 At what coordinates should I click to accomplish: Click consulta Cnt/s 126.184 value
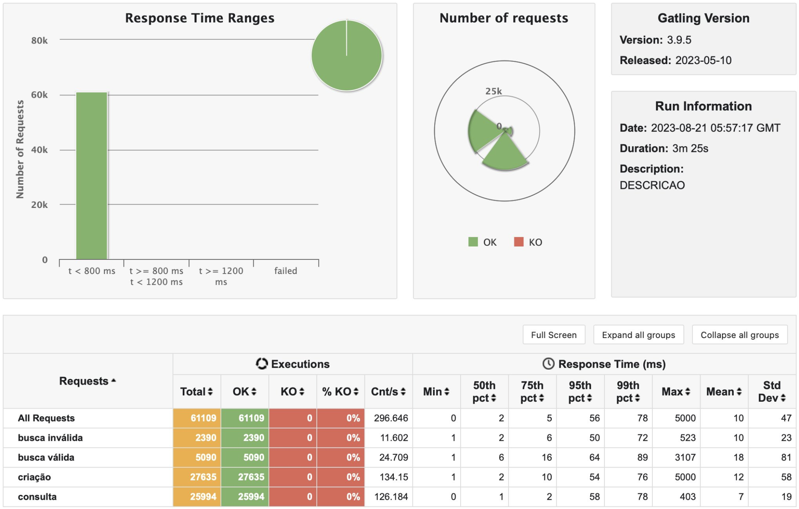[391, 497]
